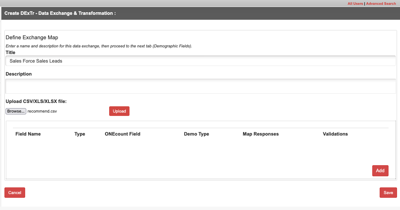
Task: Cancel the DExTr creation
Action: [15, 193]
